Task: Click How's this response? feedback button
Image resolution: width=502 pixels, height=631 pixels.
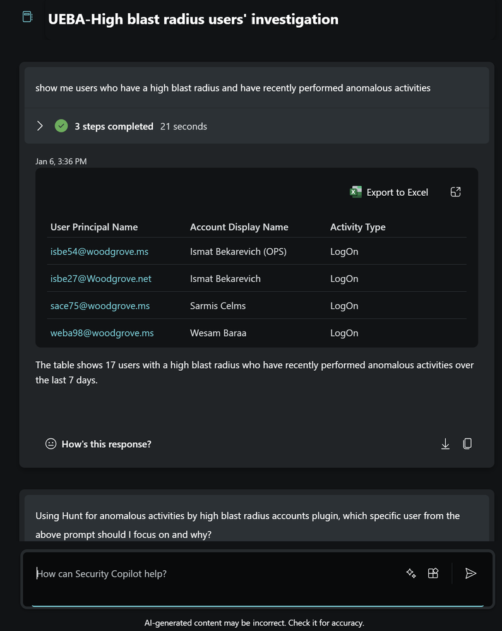Action: point(106,444)
